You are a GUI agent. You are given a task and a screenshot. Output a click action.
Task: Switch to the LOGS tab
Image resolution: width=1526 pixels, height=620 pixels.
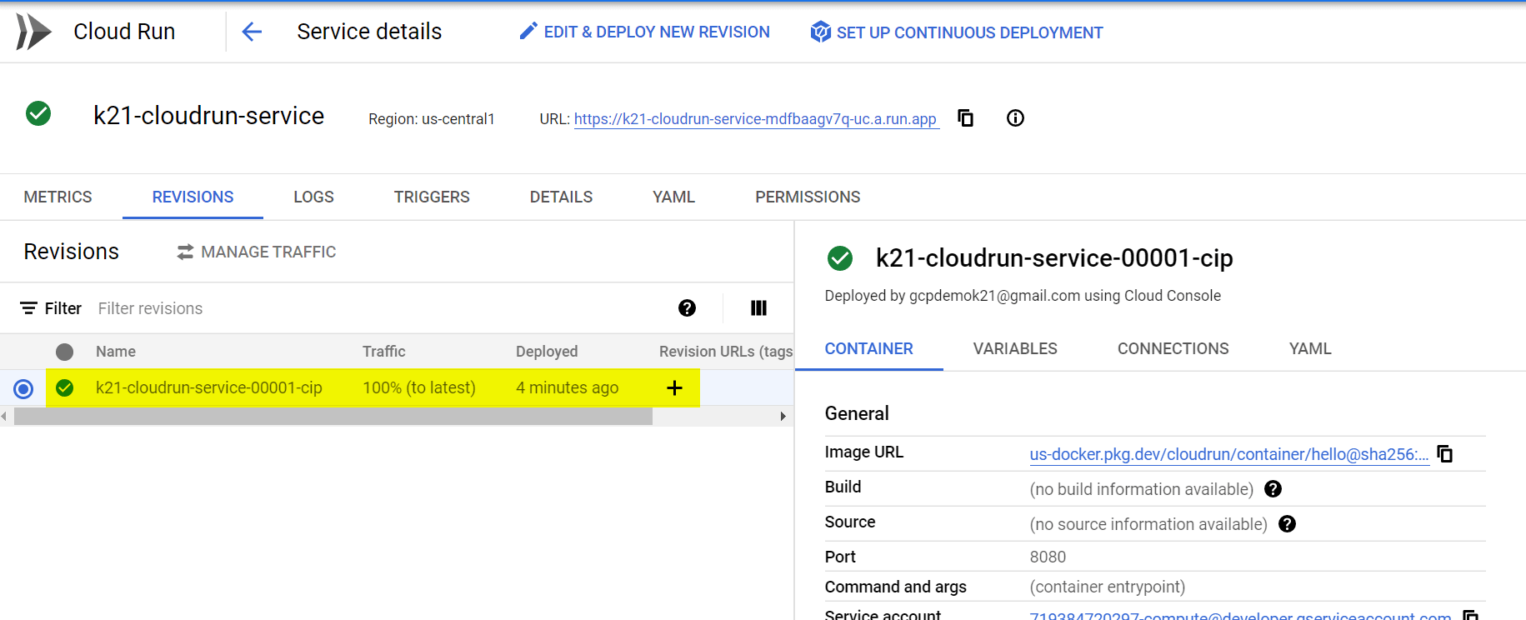313,197
